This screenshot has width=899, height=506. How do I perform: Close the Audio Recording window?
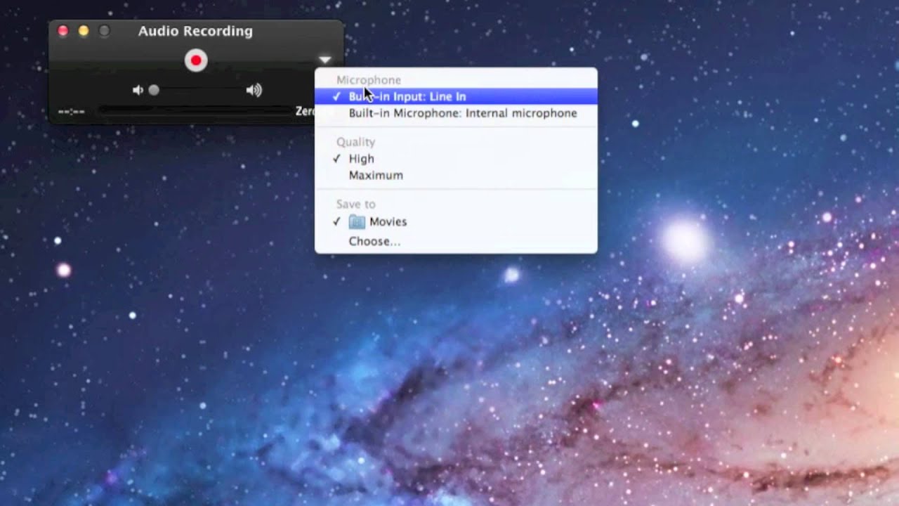pos(63,31)
